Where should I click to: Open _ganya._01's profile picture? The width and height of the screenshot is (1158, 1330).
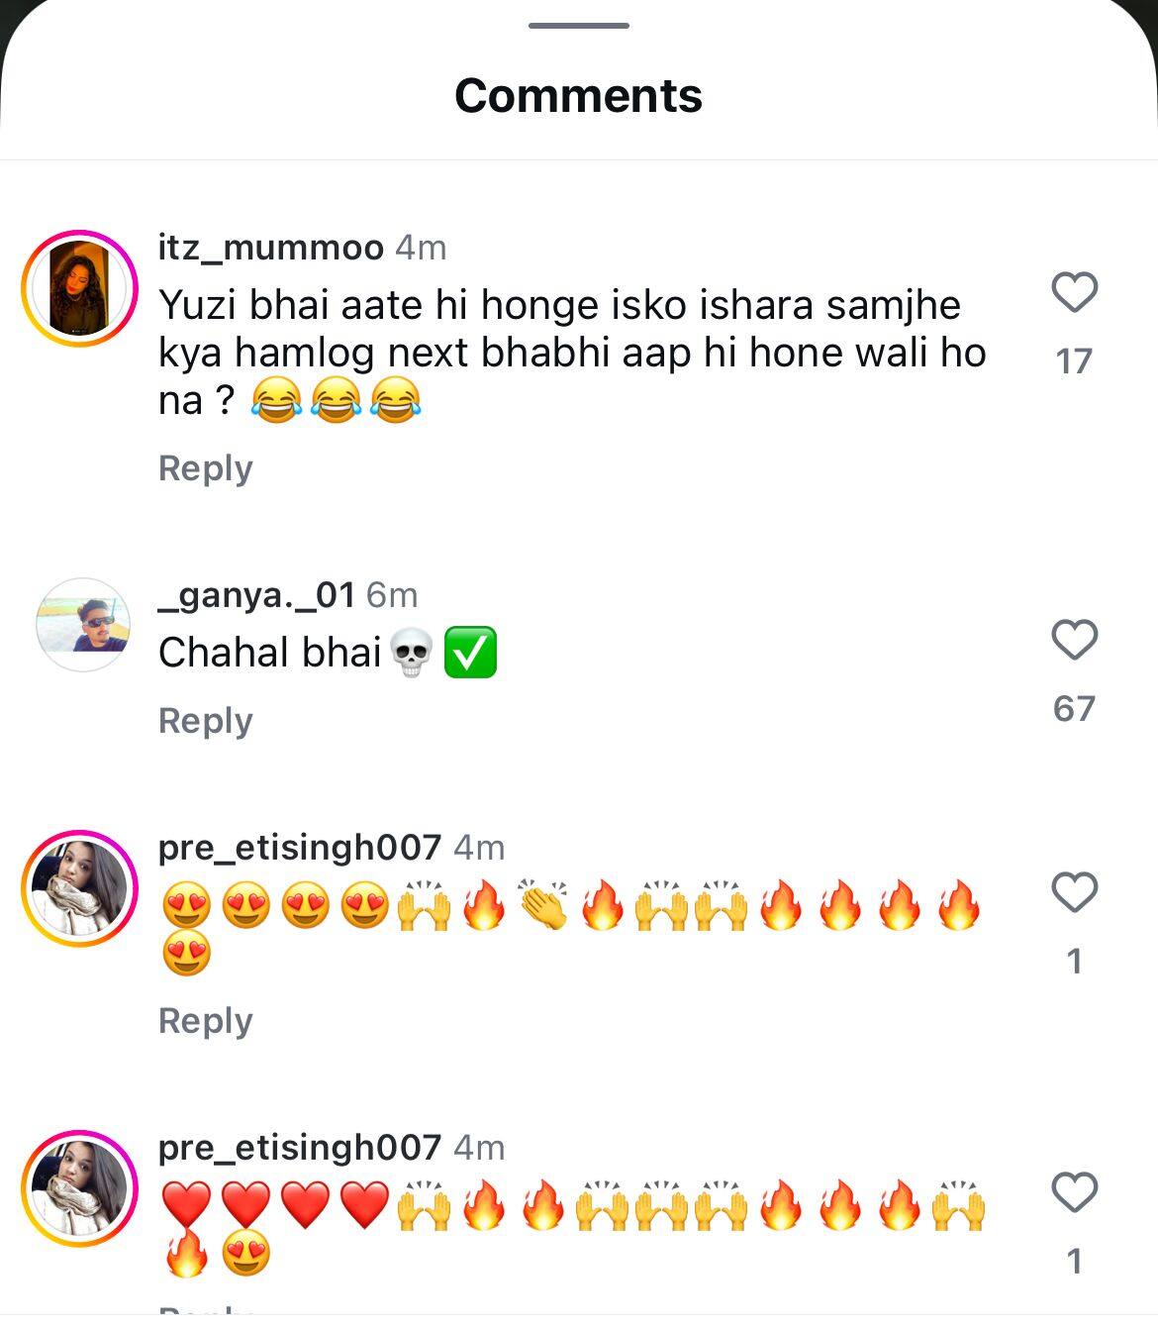click(x=83, y=625)
